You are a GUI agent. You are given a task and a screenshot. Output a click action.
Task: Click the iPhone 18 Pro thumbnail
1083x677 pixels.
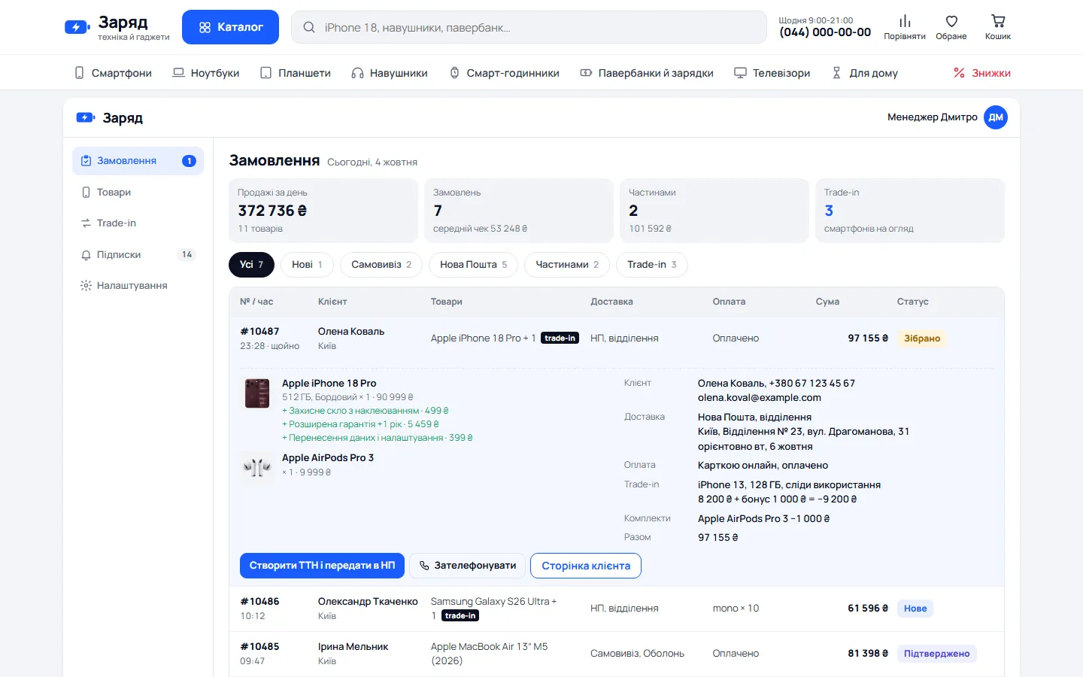(257, 393)
